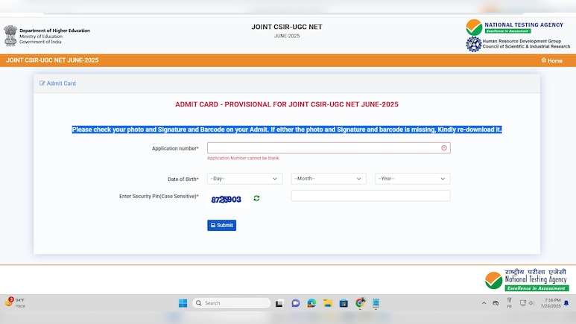
Task: Click the JOINT CSIR-UGC NET page title
Action: [x=287, y=27]
